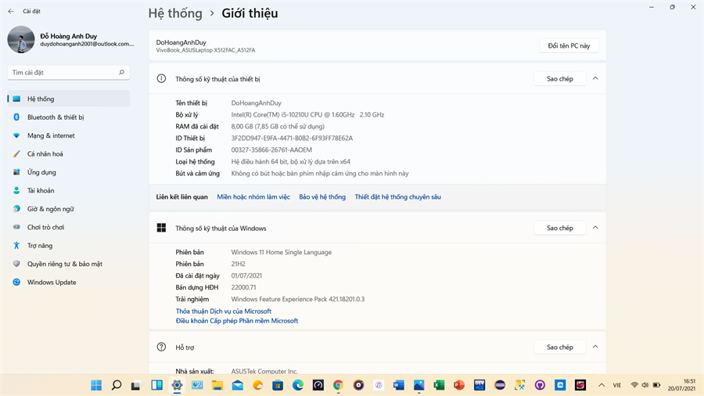This screenshot has height=396, width=704.
Task: Open Microsoft Excel on taskbar
Action: 439,385
